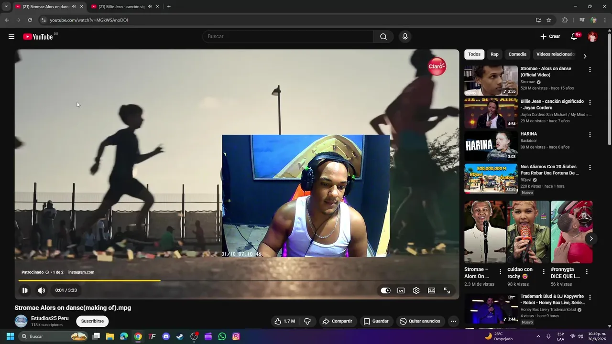Viewport: 612px width, 344px height.
Task: Open Discord from the taskbar
Action: tap(166, 336)
